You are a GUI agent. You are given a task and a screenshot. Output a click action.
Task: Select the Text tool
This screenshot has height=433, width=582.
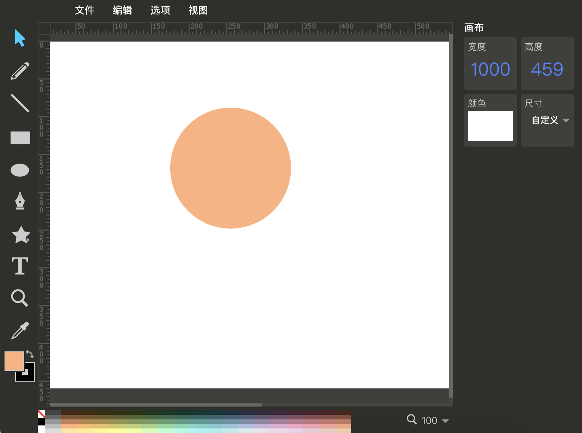point(20,266)
